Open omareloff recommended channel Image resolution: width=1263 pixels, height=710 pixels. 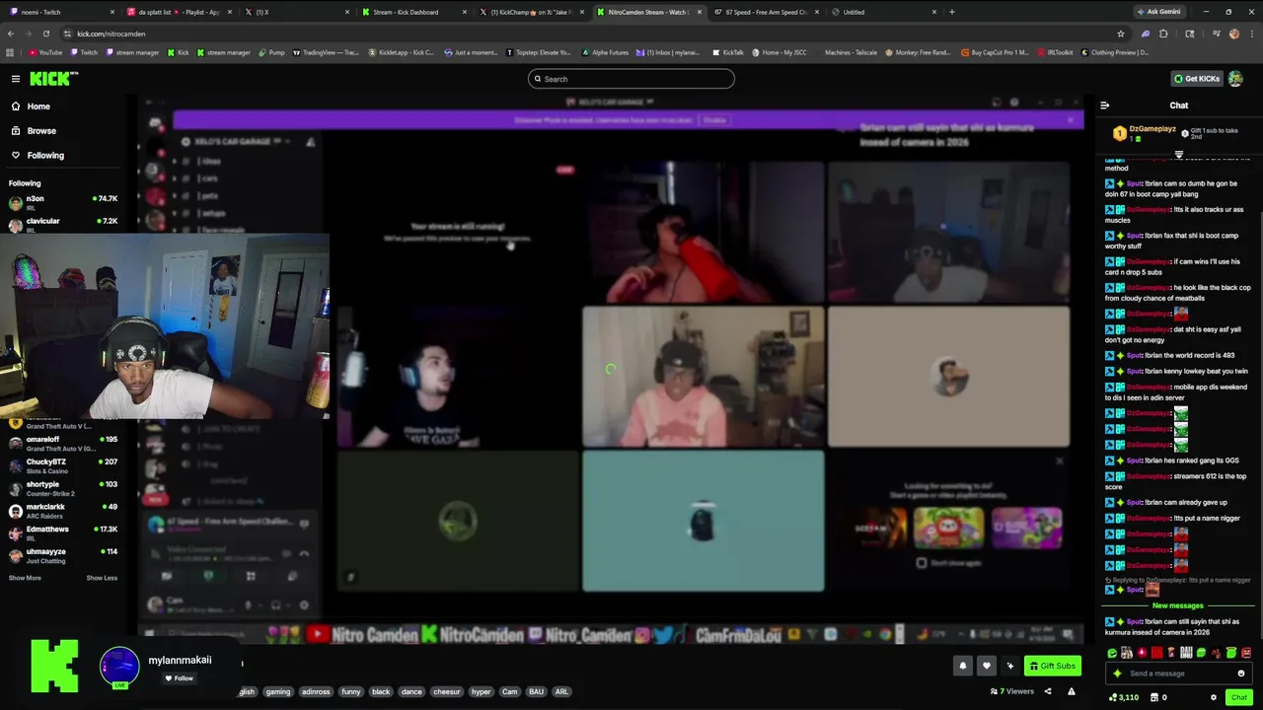coord(63,443)
